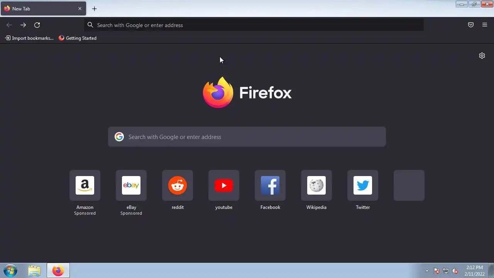Click the Action Center flag icon
Viewport: 494px width, 278px height.
point(436,271)
